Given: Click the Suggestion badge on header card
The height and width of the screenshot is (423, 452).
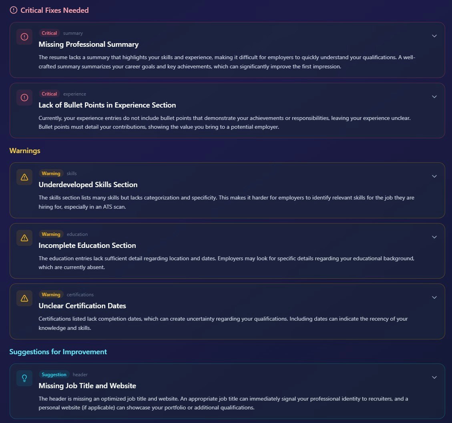Looking at the screenshot, I should tap(54, 374).
